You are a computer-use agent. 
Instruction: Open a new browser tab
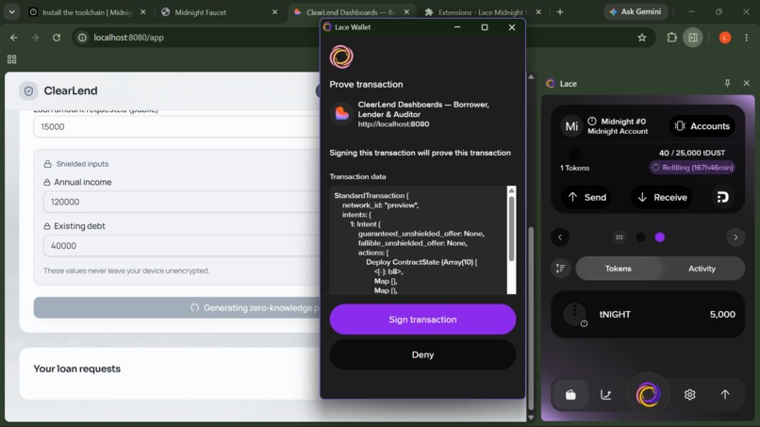click(x=560, y=12)
